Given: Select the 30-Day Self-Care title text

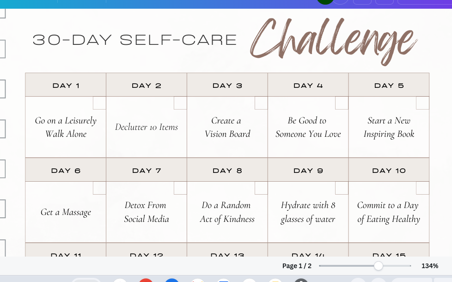Looking at the screenshot, I should click(x=134, y=40).
